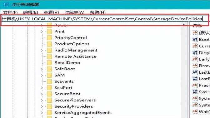Click the RetailDemo folder icon

pos(49,63)
